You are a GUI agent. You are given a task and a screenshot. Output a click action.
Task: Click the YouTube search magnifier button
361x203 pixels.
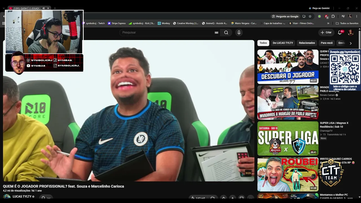[226, 32]
